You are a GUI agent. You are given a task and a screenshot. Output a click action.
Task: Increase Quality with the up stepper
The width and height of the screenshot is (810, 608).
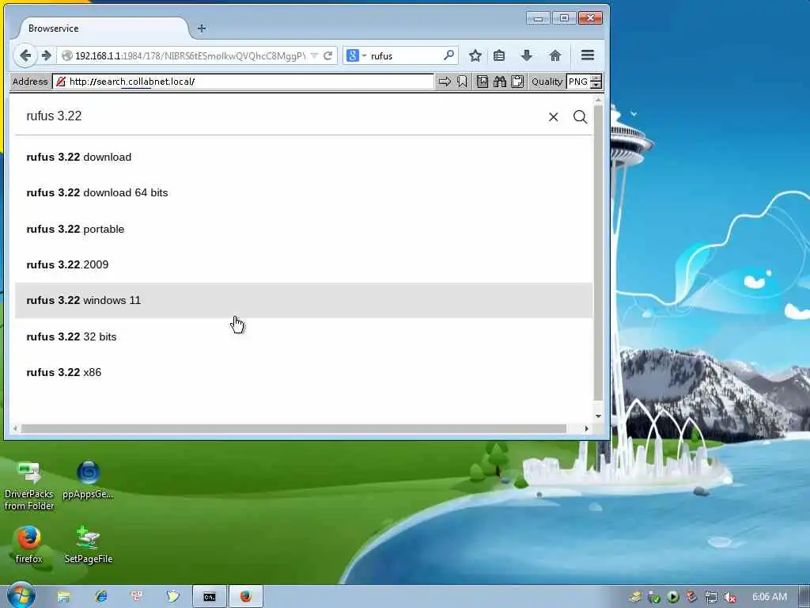coord(596,78)
